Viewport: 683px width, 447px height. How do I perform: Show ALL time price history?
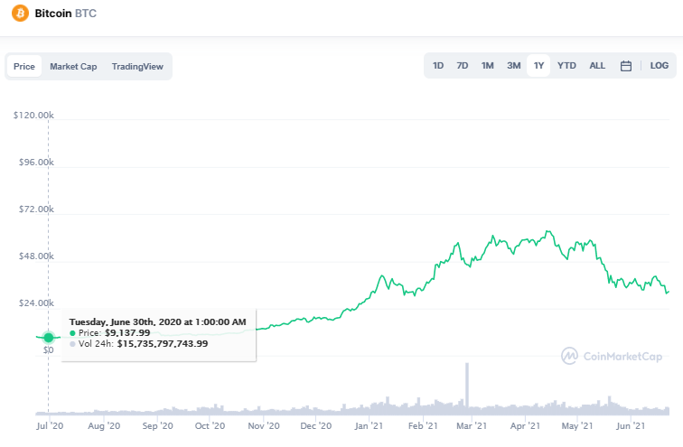(597, 66)
